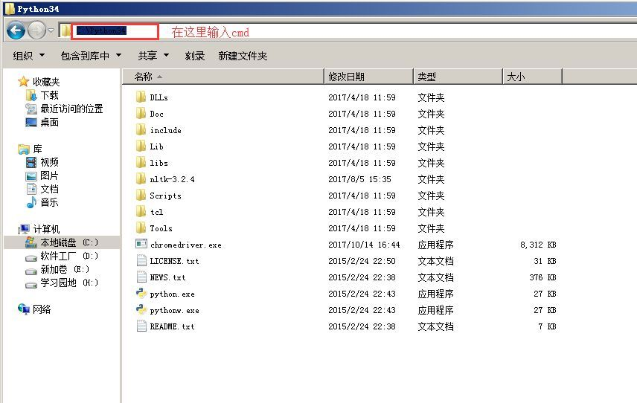Click the 刻录 toolbar button
This screenshot has height=403, width=637.
tap(194, 56)
